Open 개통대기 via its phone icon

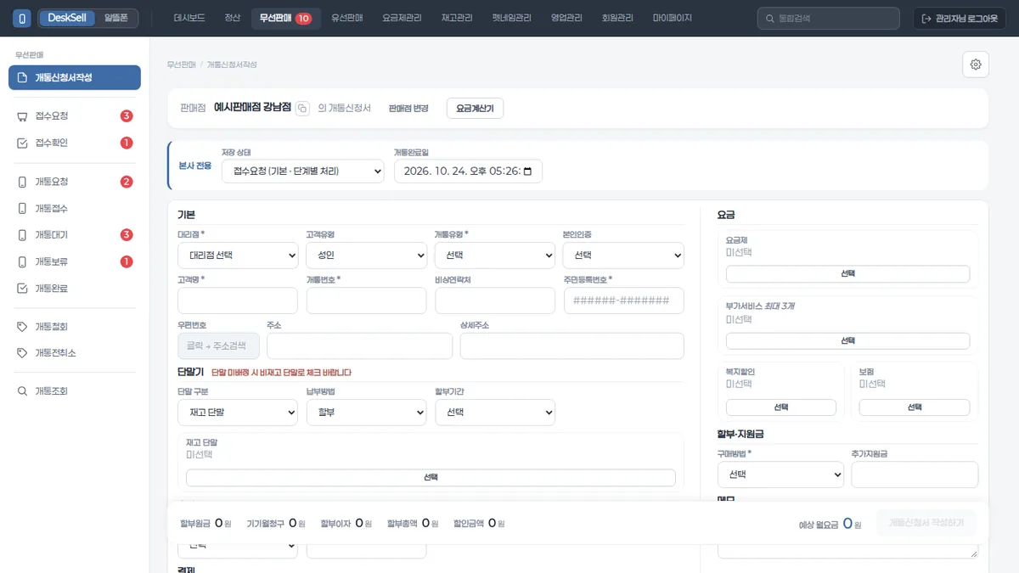[23, 235]
